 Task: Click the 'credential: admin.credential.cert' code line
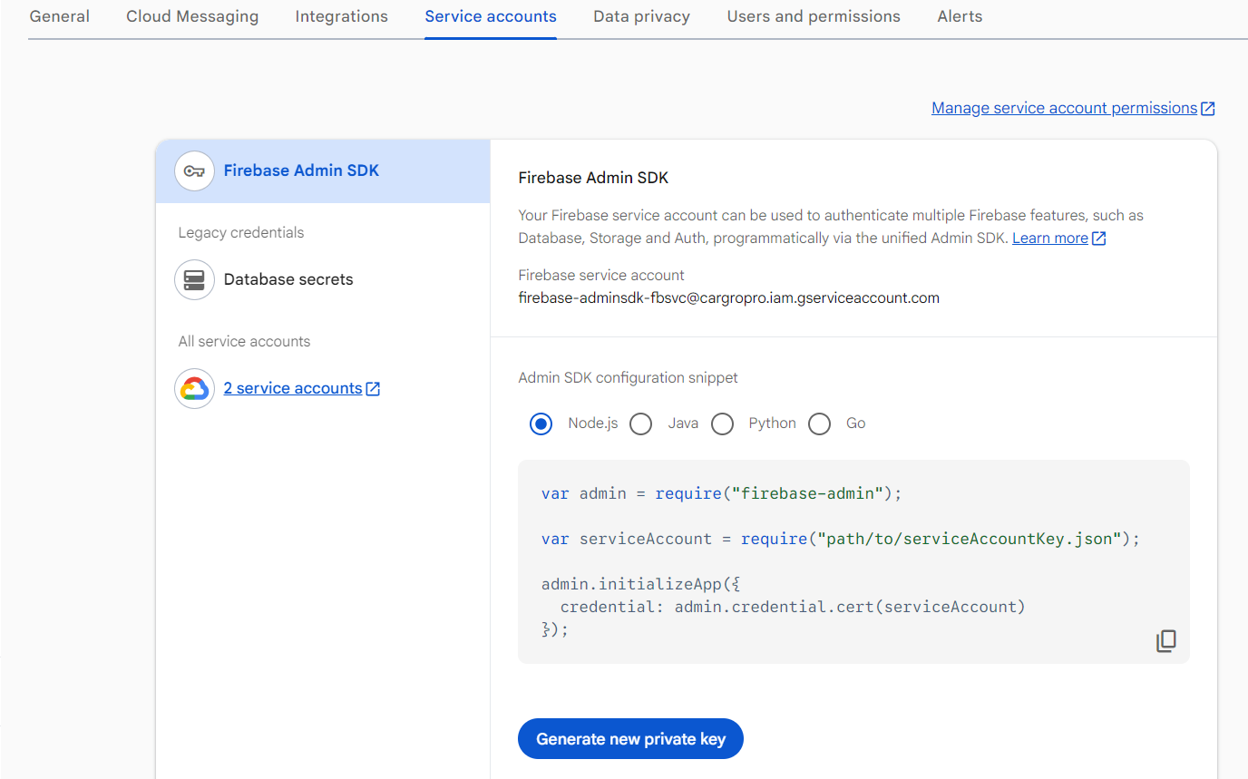pos(793,607)
